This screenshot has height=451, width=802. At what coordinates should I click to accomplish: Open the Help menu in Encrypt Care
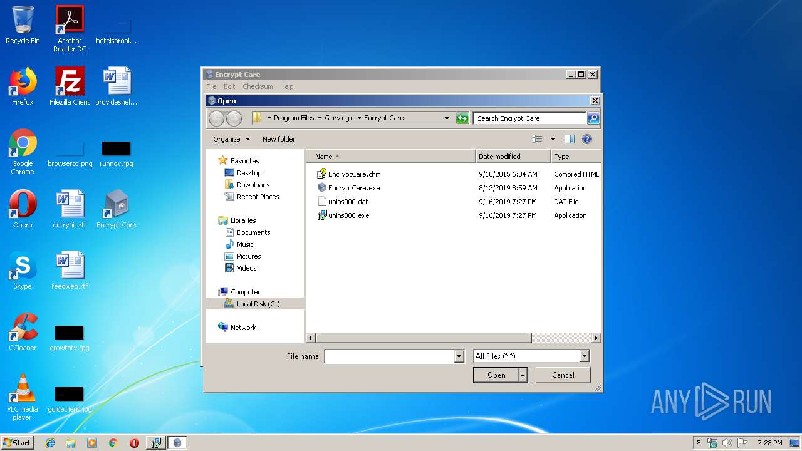(x=286, y=86)
